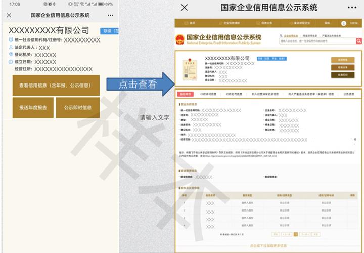
Task: Click the 成立日期 clock icon
Action: pos(11,62)
